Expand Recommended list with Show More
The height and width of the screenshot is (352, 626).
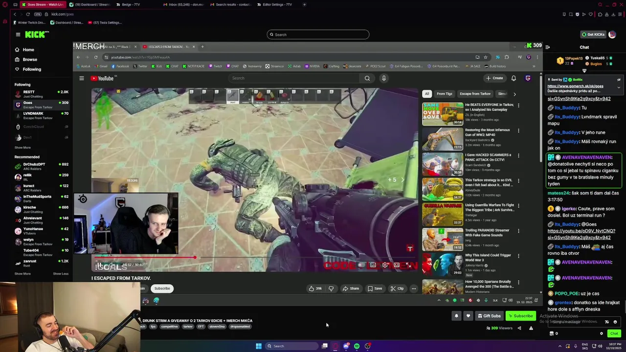click(22, 274)
